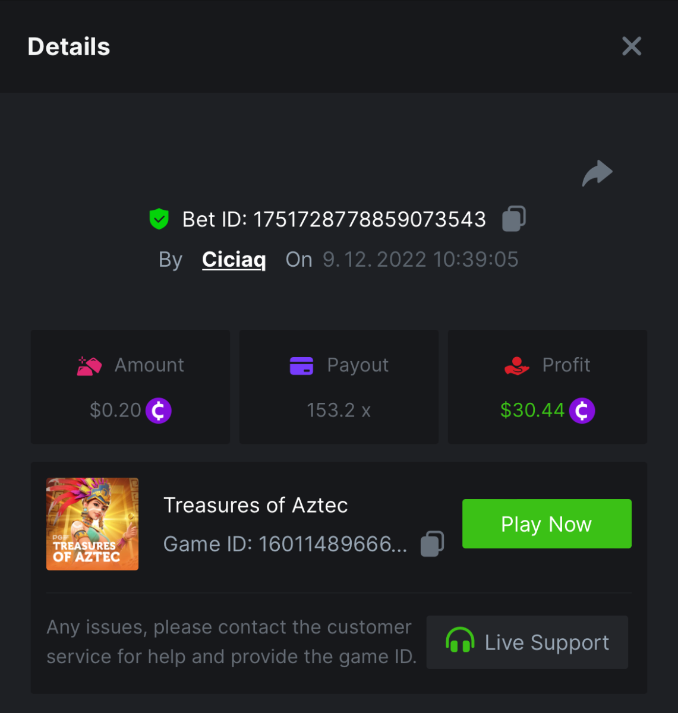
Task: Click the red Profit hand icon
Action: (516, 366)
